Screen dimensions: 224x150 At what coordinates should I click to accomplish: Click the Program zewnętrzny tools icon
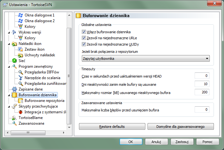pos(14,66)
